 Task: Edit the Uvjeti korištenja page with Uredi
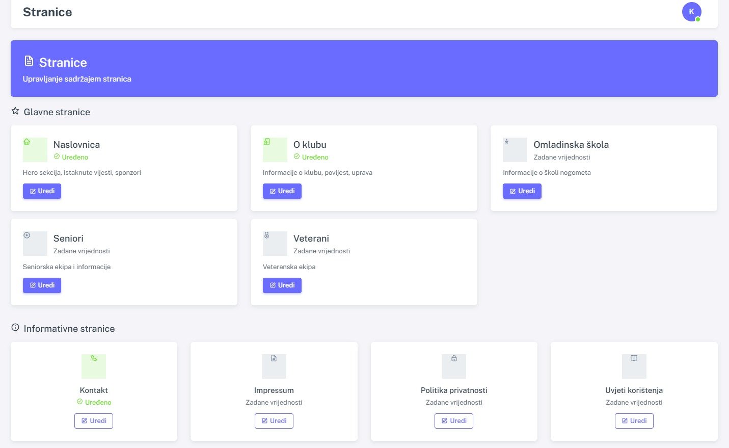click(634, 421)
